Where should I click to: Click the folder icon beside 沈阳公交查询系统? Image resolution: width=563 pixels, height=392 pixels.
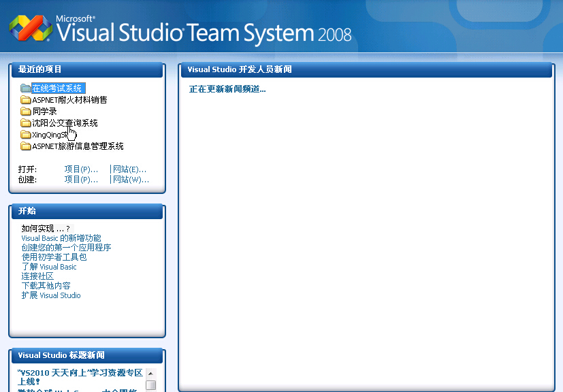(25, 122)
